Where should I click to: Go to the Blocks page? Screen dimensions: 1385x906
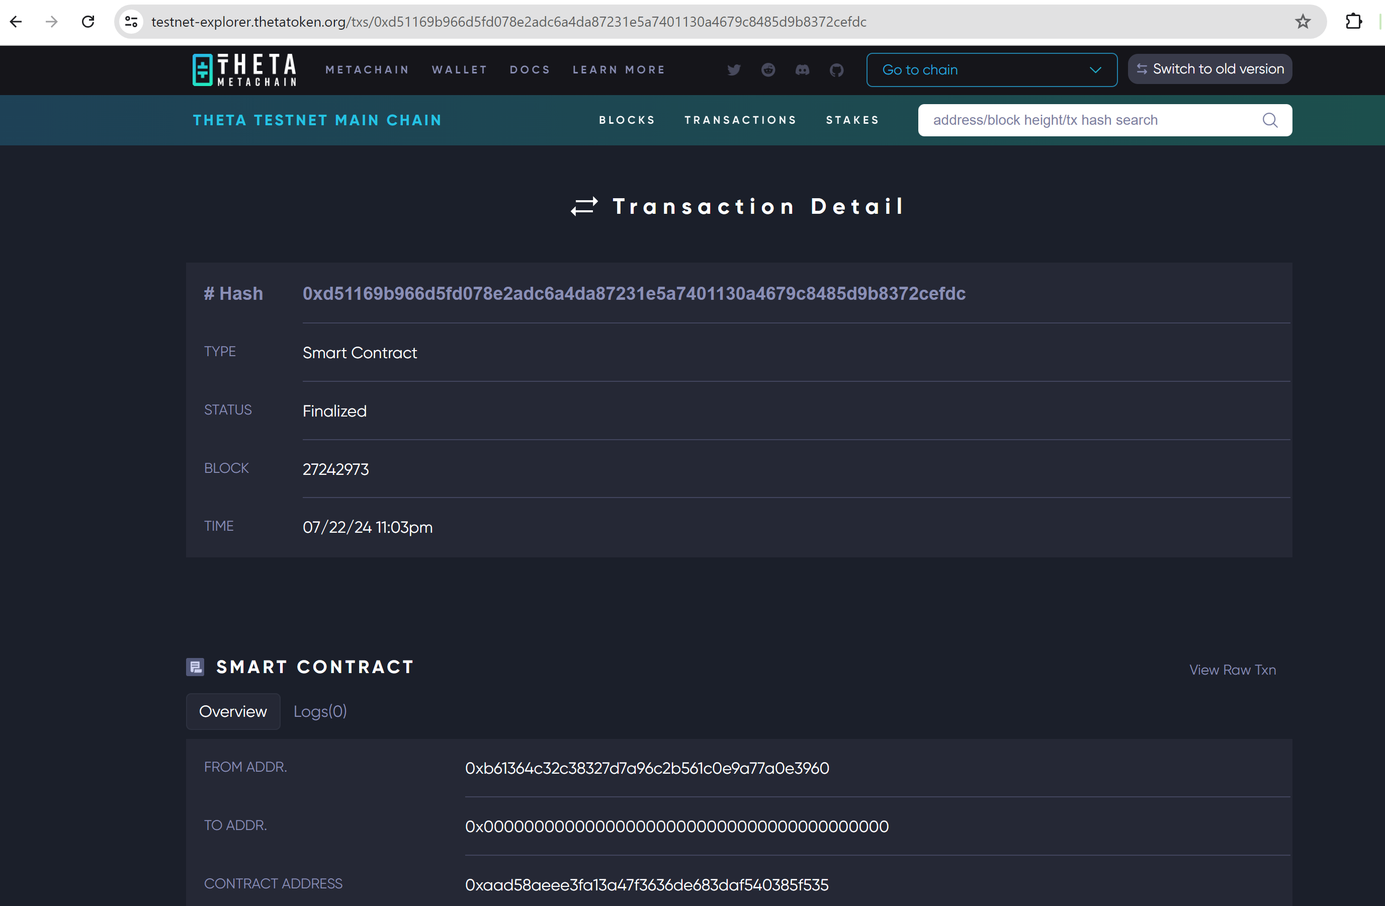[x=627, y=120]
